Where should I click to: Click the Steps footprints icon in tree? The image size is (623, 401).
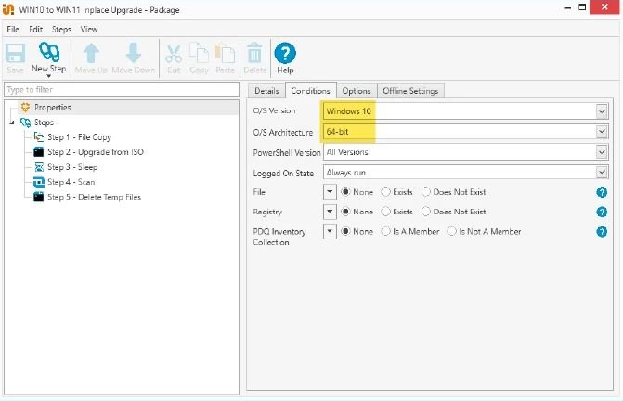pos(25,123)
